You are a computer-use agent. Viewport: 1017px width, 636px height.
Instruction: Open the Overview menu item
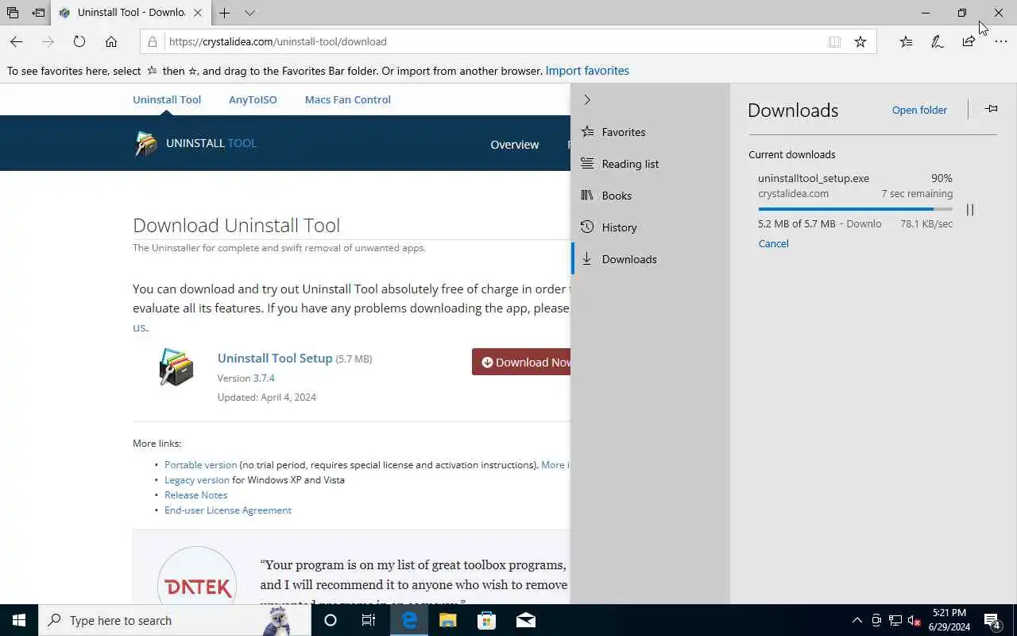[x=514, y=145]
